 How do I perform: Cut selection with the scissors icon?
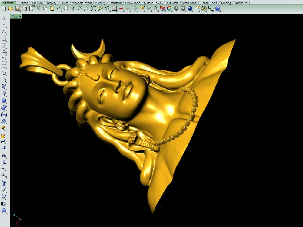[38, 8]
